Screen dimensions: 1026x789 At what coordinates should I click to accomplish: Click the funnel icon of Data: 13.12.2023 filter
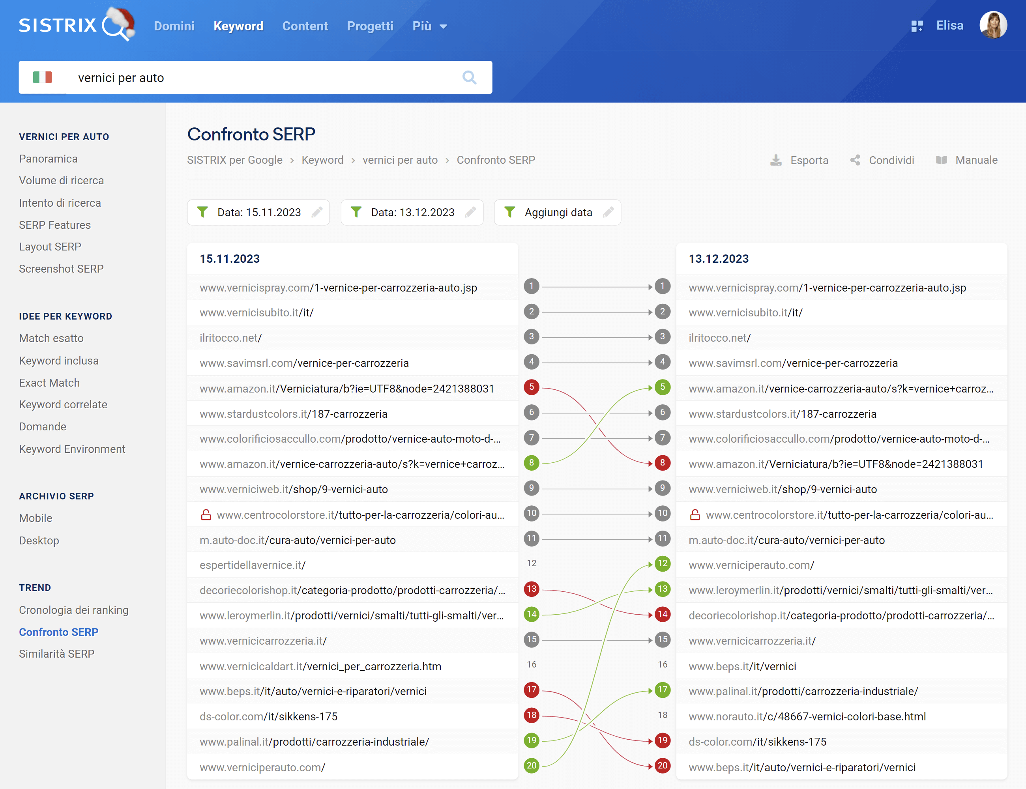(356, 212)
